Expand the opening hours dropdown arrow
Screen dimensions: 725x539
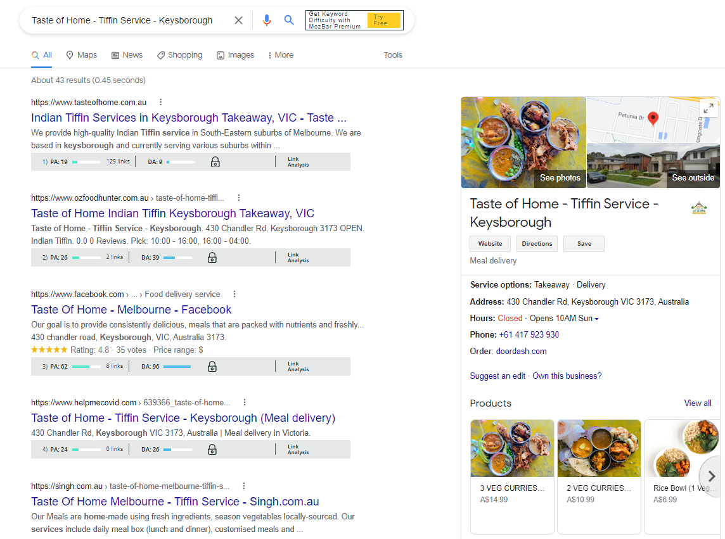(x=596, y=319)
